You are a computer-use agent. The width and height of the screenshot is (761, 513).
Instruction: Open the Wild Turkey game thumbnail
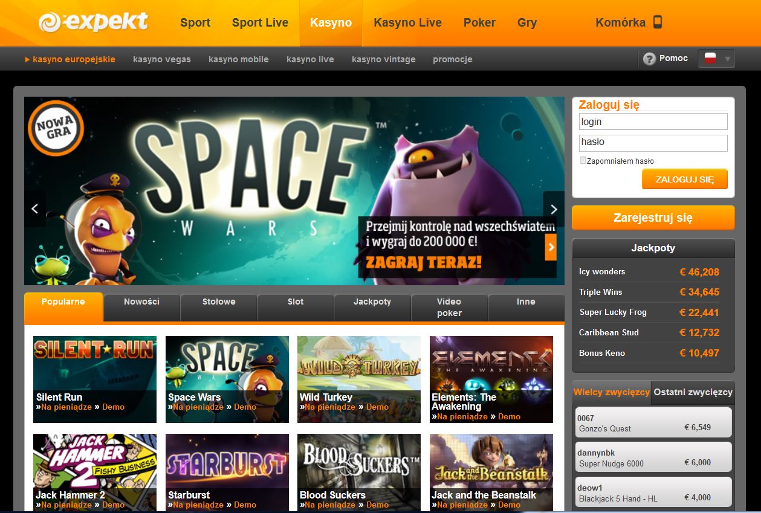[359, 379]
